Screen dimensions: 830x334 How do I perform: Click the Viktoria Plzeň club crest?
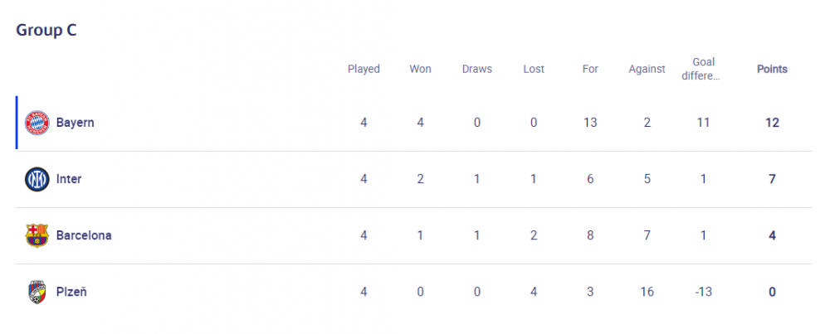pos(37,293)
